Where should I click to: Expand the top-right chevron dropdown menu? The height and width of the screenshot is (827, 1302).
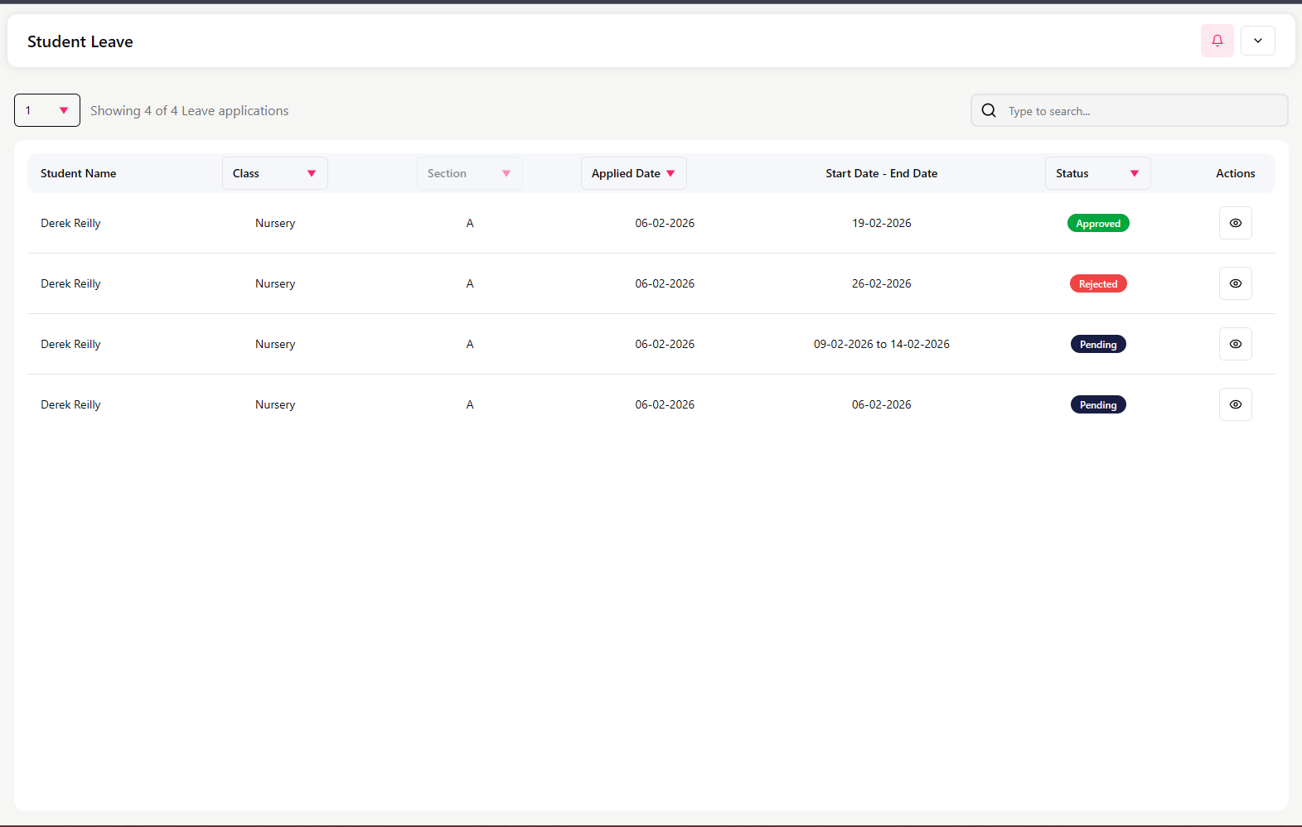(1257, 41)
